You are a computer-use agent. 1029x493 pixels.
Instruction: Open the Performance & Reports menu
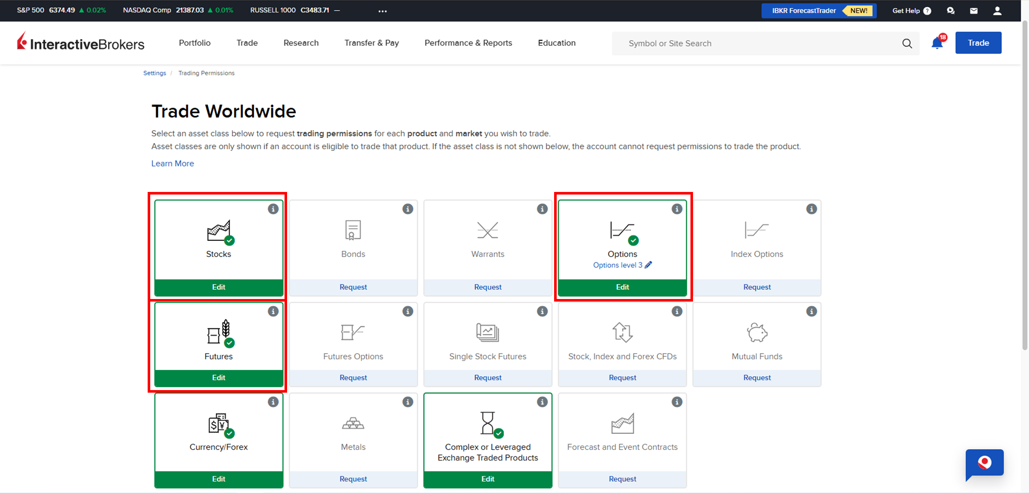[468, 43]
